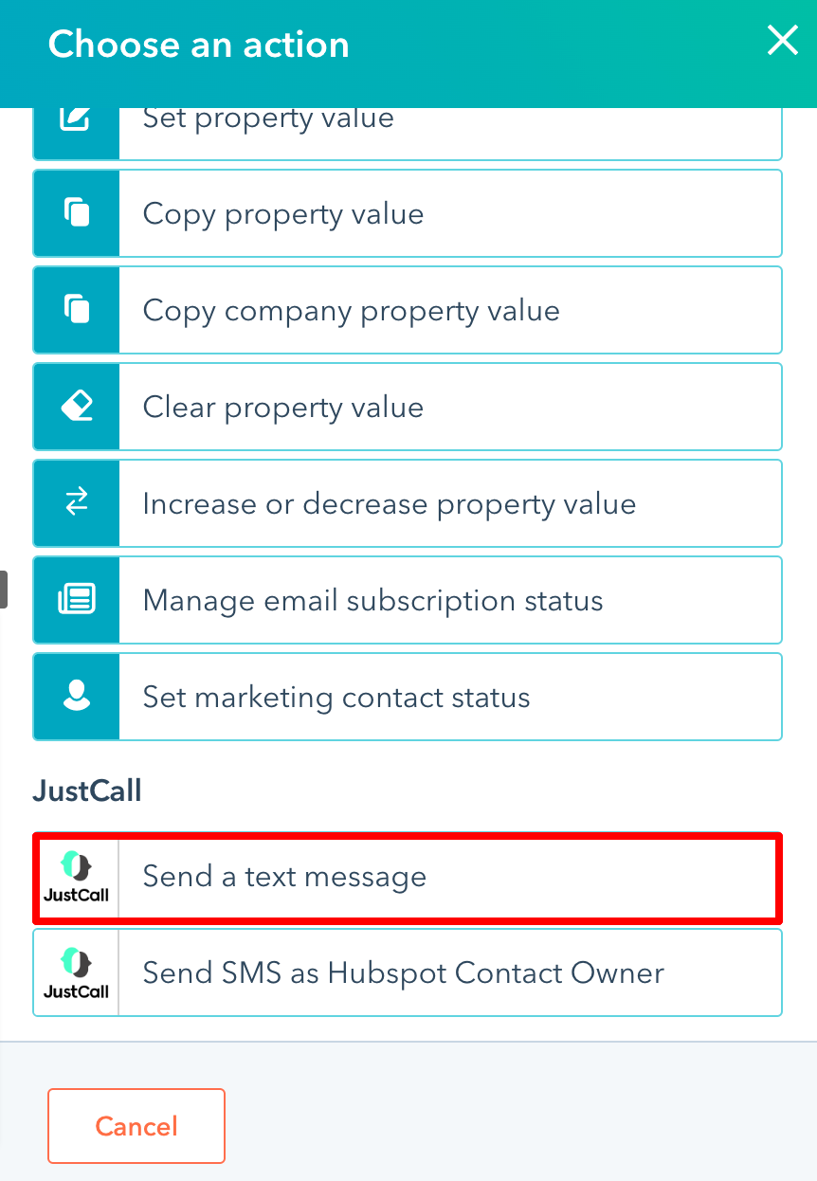Pick the Copy company property value label

point(351,311)
